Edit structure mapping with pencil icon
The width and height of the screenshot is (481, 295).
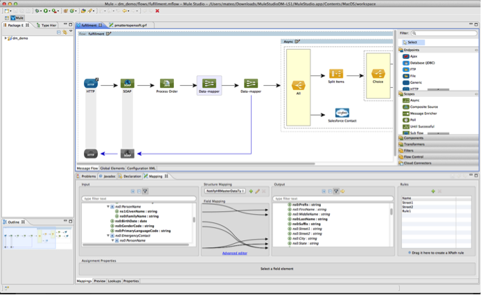coord(257,191)
